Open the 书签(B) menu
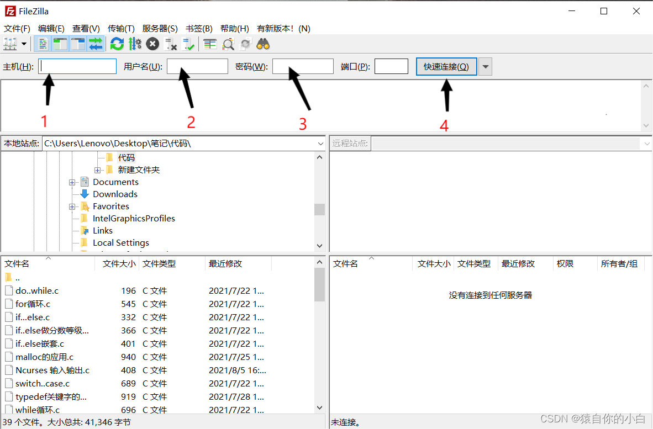 click(199, 28)
